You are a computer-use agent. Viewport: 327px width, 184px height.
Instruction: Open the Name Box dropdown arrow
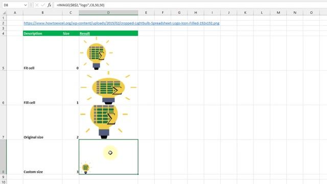click(x=26, y=5)
